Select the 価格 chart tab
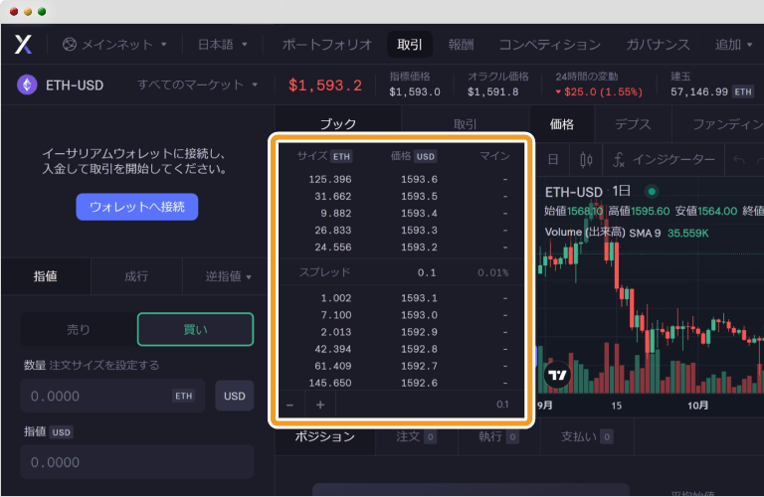This screenshot has height=497, width=764. tap(562, 124)
